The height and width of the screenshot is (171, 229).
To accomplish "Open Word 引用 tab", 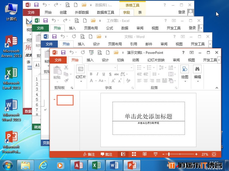I will 133,44.
